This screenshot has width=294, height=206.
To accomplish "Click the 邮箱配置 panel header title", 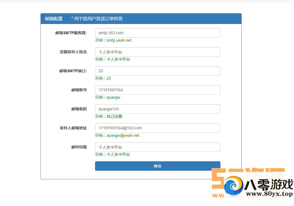I will coord(54,18).
